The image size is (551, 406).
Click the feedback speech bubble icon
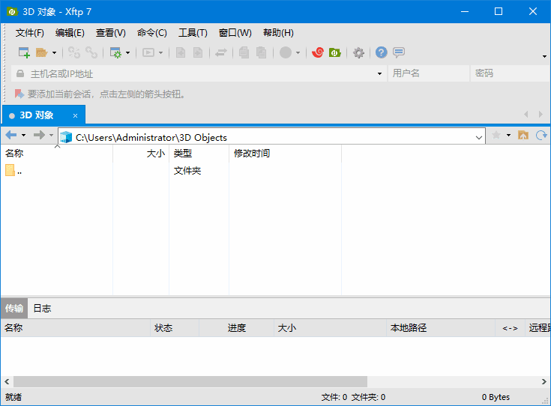pos(399,52)
